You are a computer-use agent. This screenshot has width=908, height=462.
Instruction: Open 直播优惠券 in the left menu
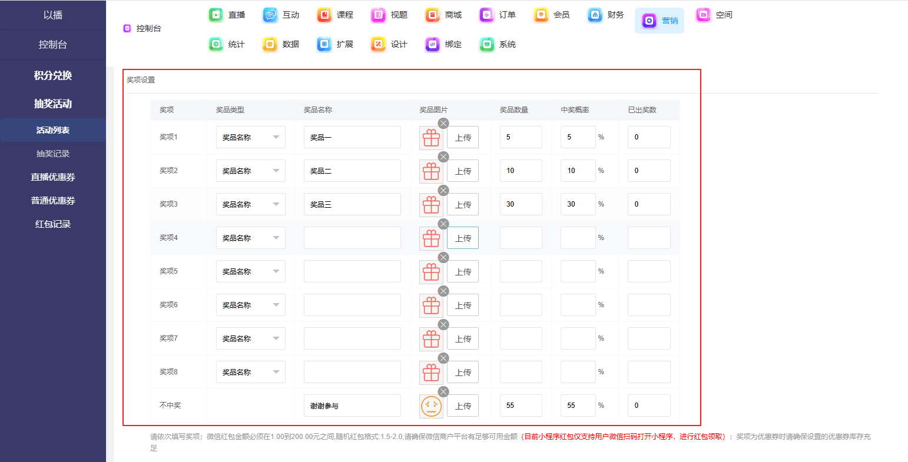point(53,177)
